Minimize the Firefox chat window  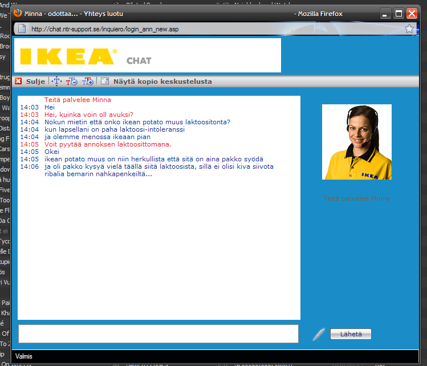pyautogui.click(x=386, y=13)
